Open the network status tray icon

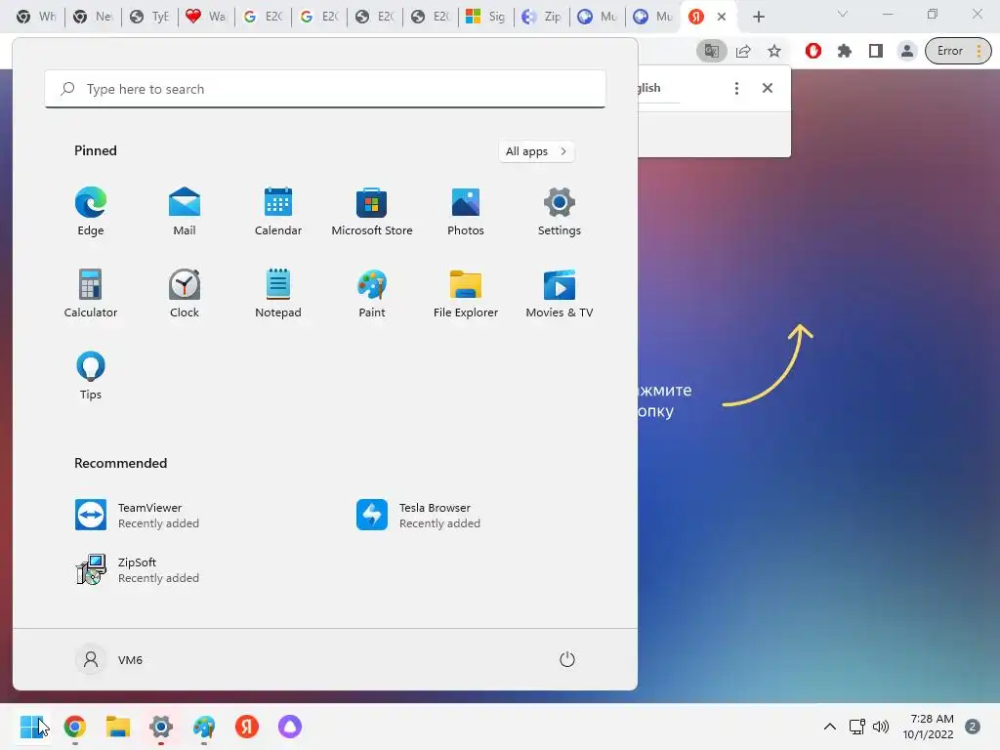[857, 727]
